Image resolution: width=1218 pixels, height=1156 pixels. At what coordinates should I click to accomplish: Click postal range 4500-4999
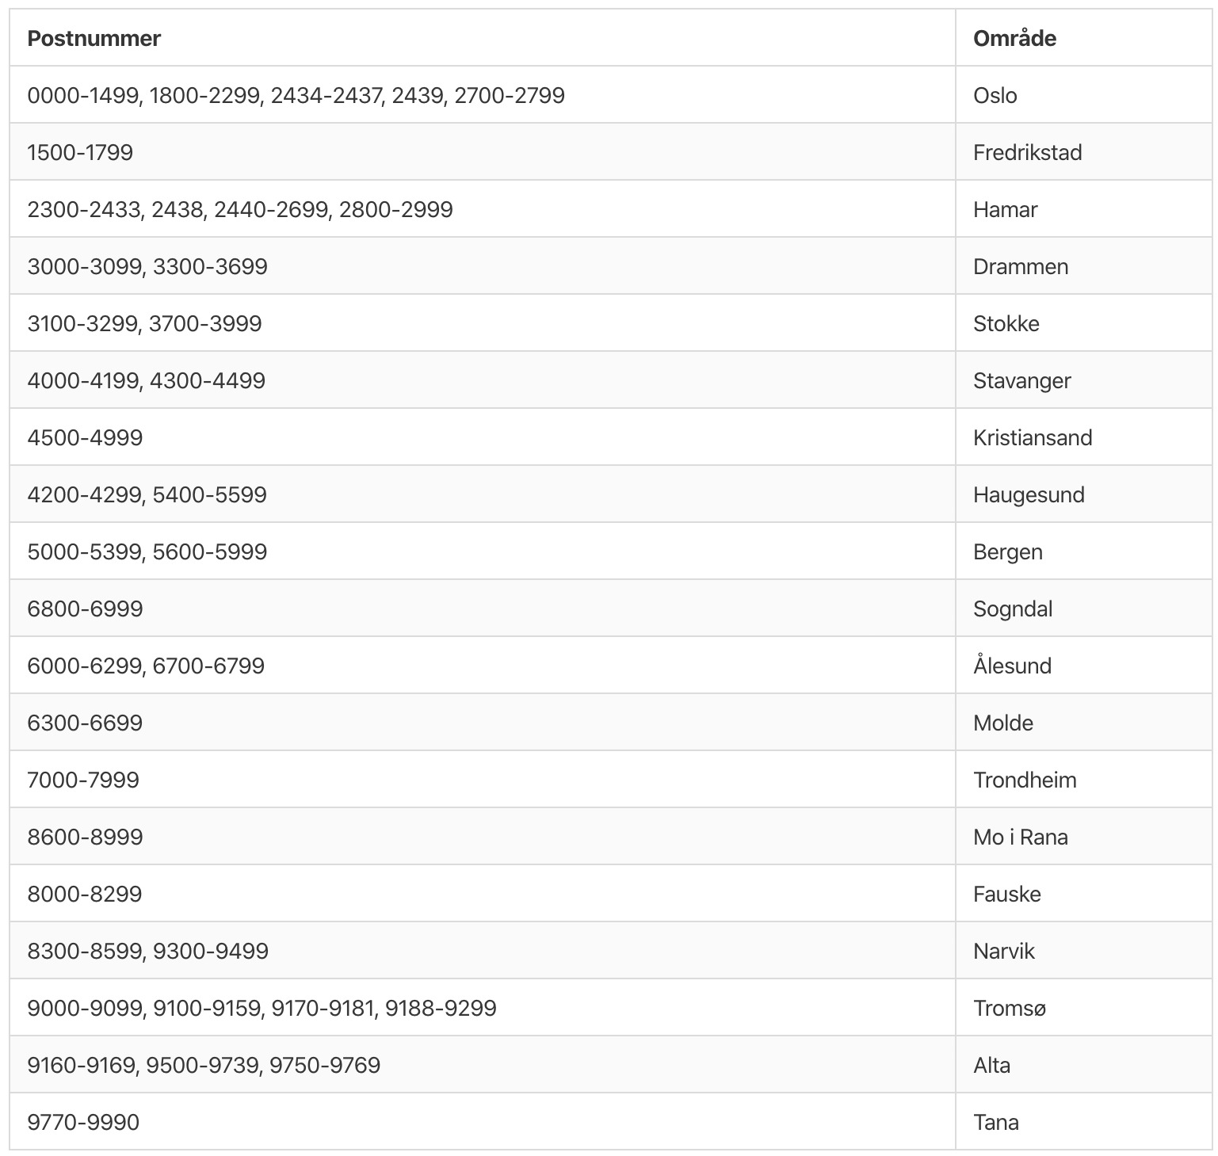[85, 437]
